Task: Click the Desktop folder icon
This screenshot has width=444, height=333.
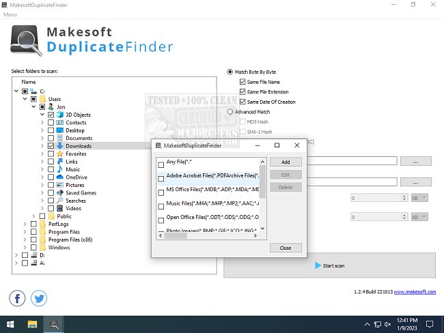Action: point(59,130)
